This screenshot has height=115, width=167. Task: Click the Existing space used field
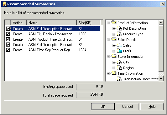coord(90,87)
